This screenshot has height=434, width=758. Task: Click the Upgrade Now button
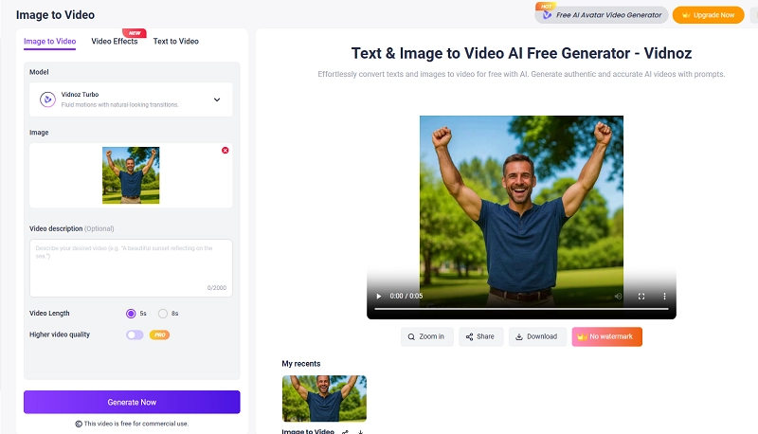click(708, 15)
